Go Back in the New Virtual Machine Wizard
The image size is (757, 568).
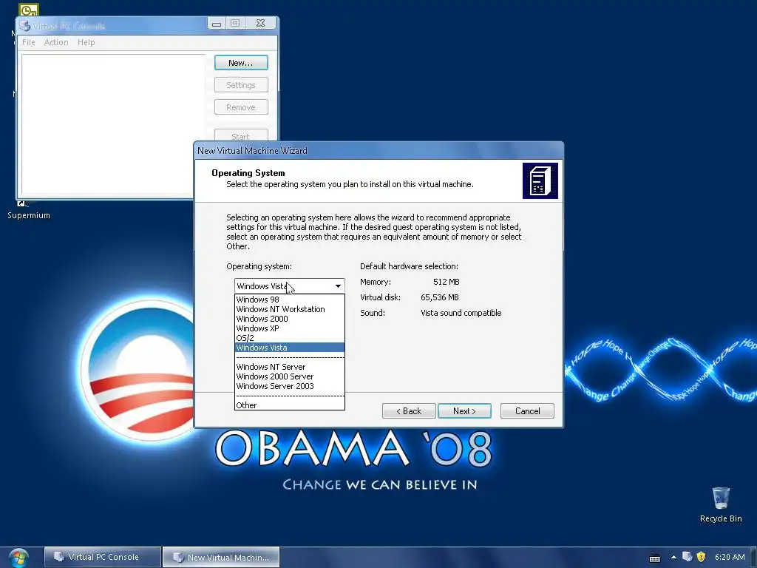coord(409,411)
